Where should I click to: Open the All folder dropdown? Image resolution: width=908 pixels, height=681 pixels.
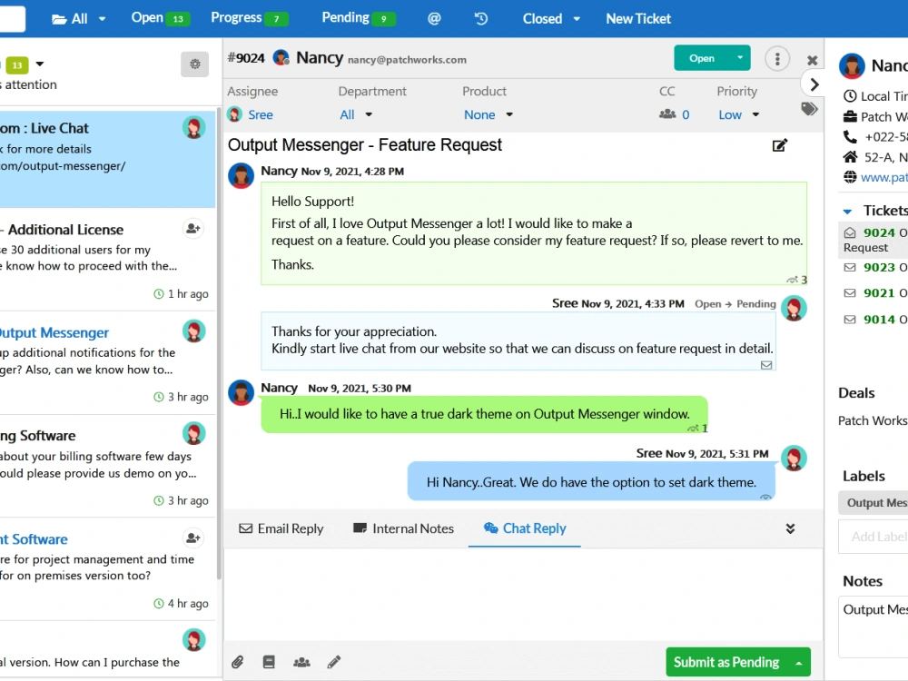pos(79,18)
